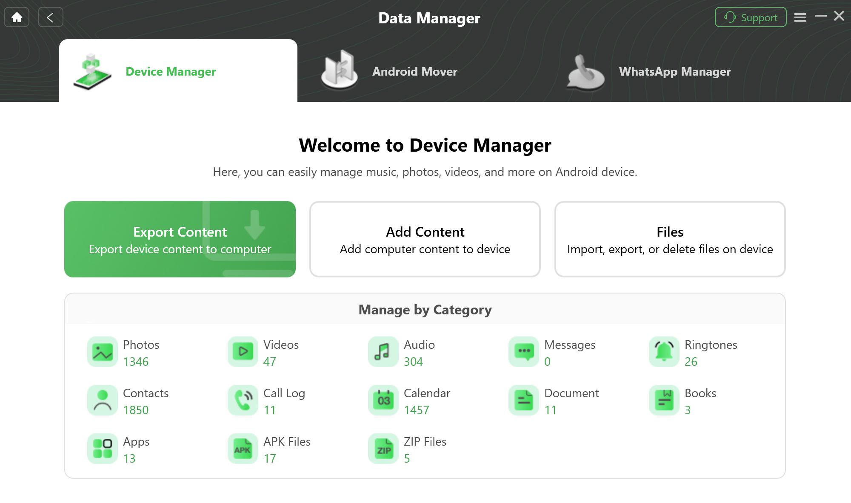Select the Audio management icon
Viewport: 851px width, 503px height.
pos(383,351)
